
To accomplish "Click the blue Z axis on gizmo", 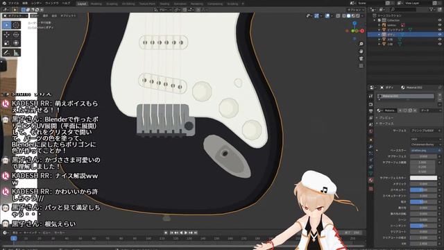I will (355, 24).
